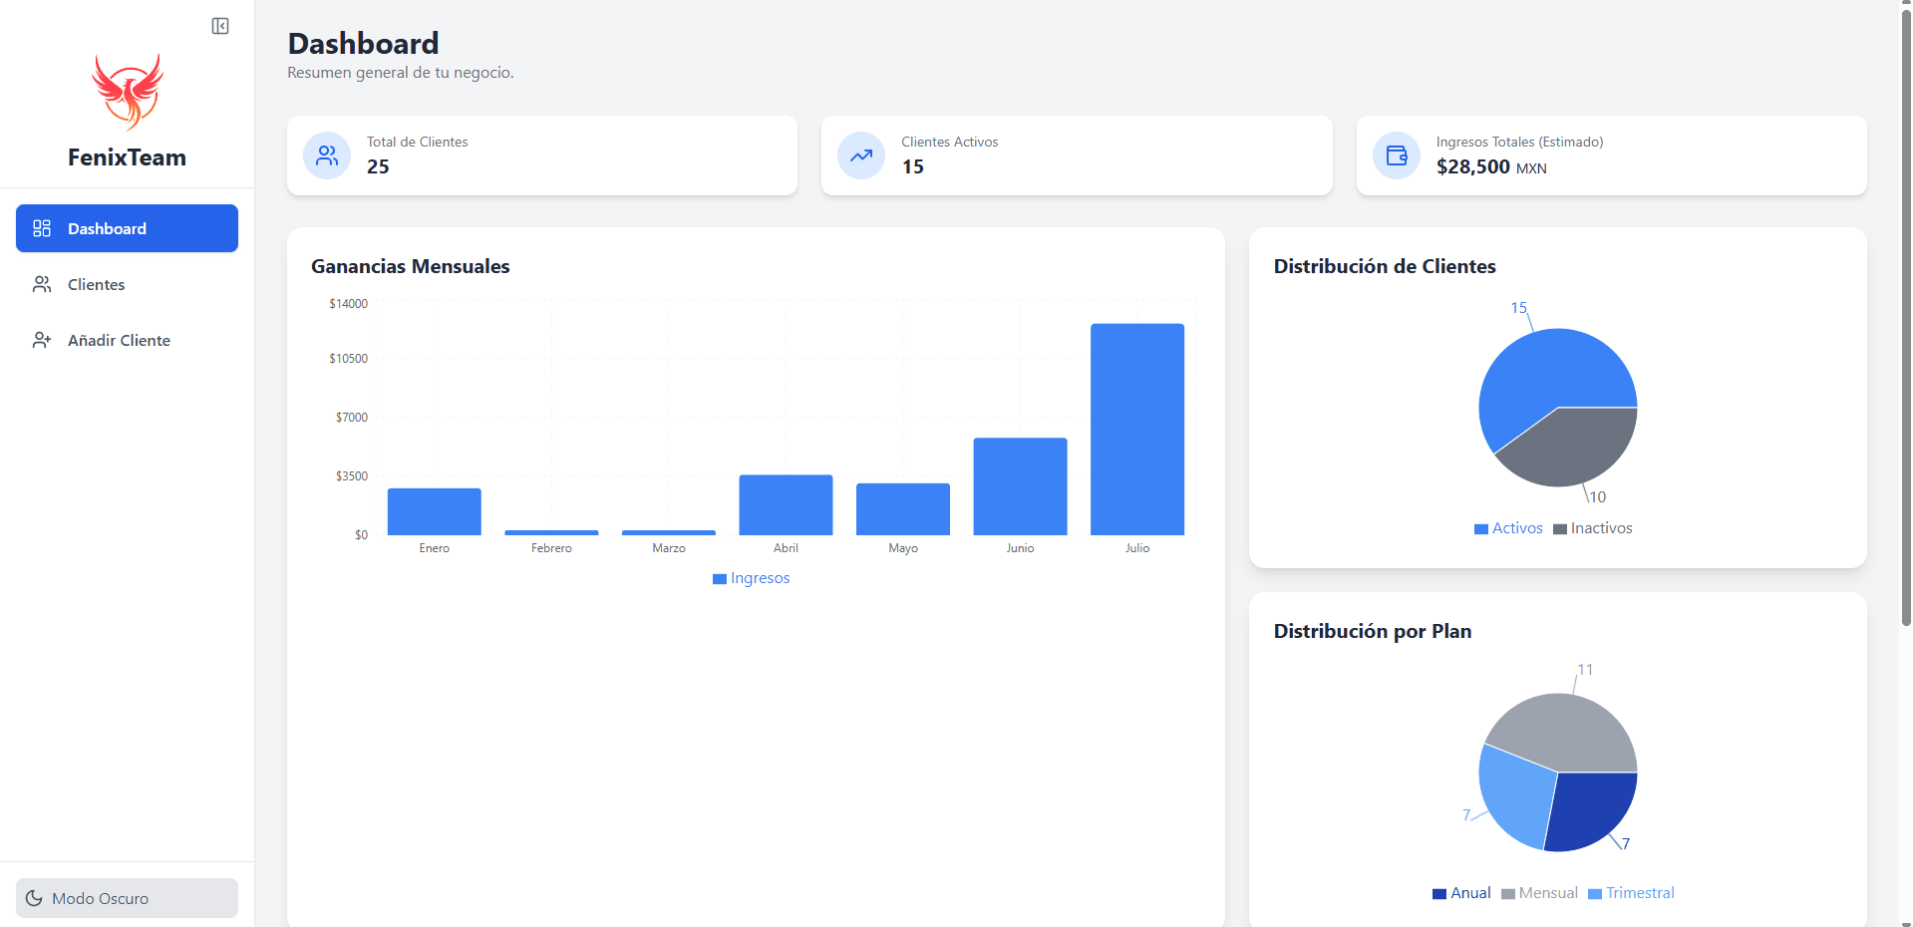Click the Julio bar in Ganancias Mensuales
This screenshot has height=927, width=1913.
pos(1136,429)
